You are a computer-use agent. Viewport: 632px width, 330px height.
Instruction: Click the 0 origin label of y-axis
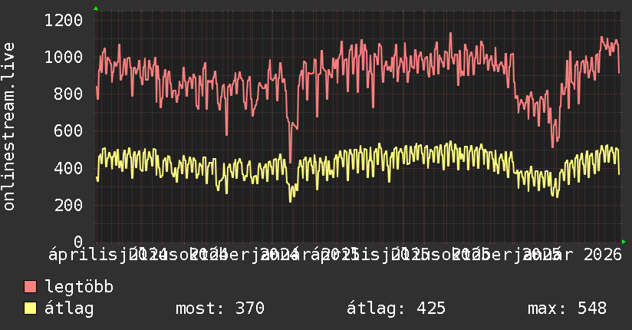[x=78, y=242]
